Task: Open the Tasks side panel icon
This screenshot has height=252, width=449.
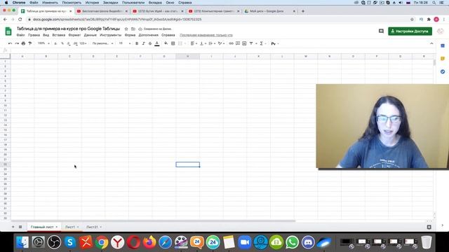Action: coord(443,71)
